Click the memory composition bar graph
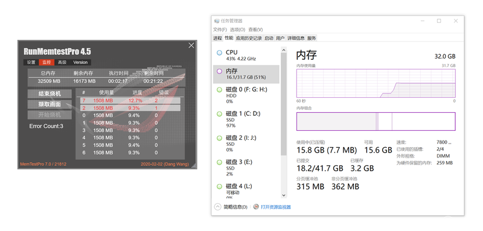This screenshot has width=483, height=231. (x=376, y=121)
